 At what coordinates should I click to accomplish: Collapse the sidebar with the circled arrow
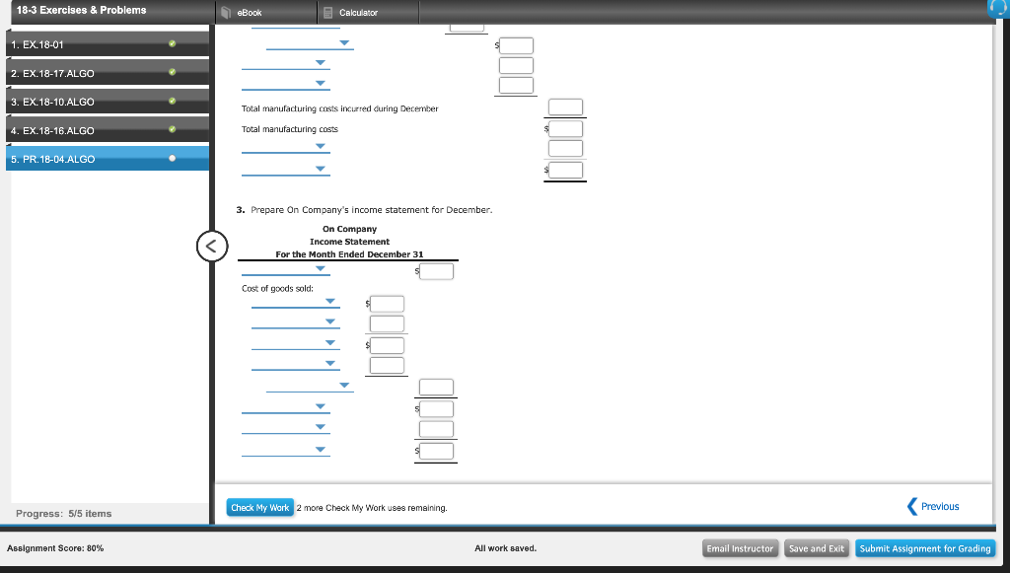click(212, 246)
